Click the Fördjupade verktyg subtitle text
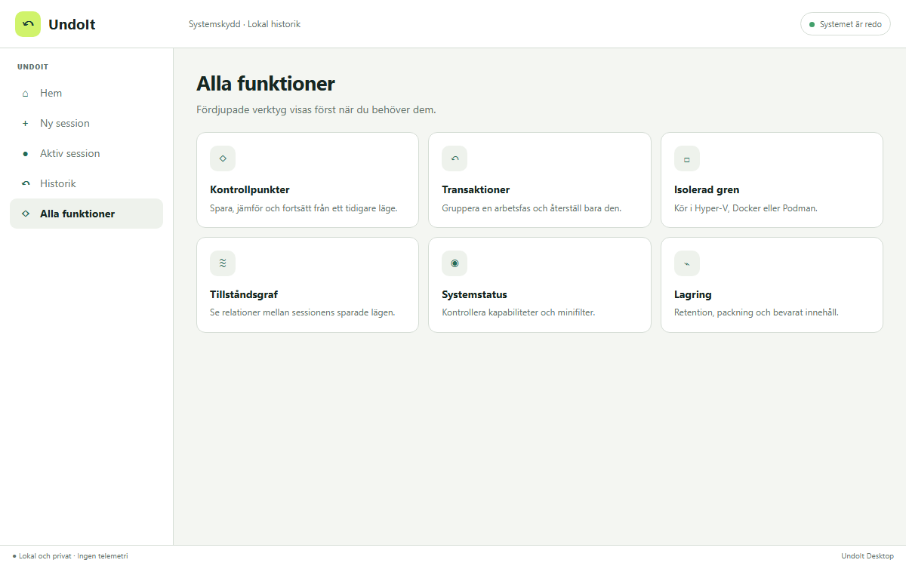Image resolution: width=906 pixels, height=566 pixels. 316,110
